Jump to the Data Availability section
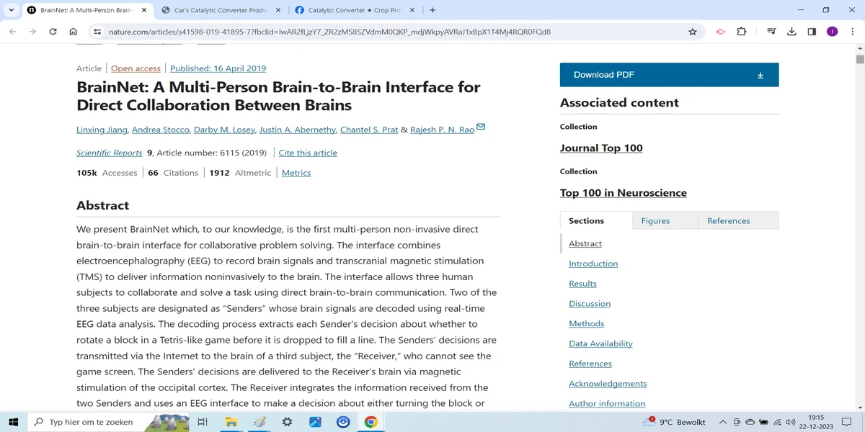The height and width of the screenshot is (432, 865). click(600, 343)
